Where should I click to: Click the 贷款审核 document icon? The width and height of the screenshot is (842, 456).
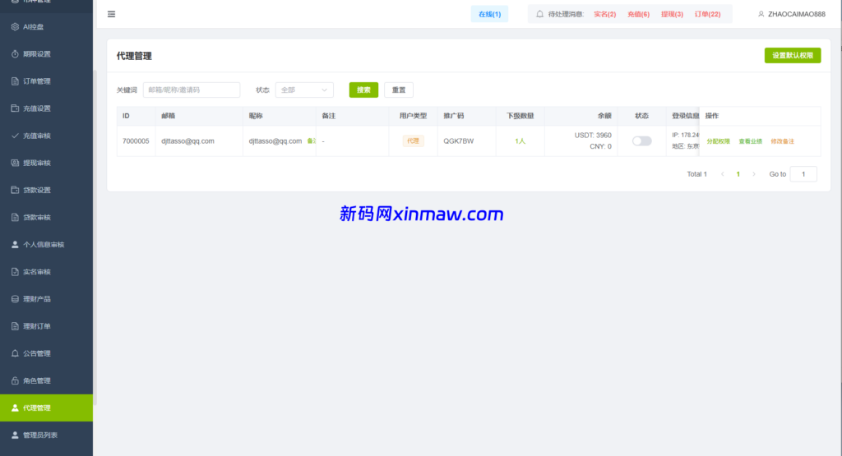coord(15,217)
